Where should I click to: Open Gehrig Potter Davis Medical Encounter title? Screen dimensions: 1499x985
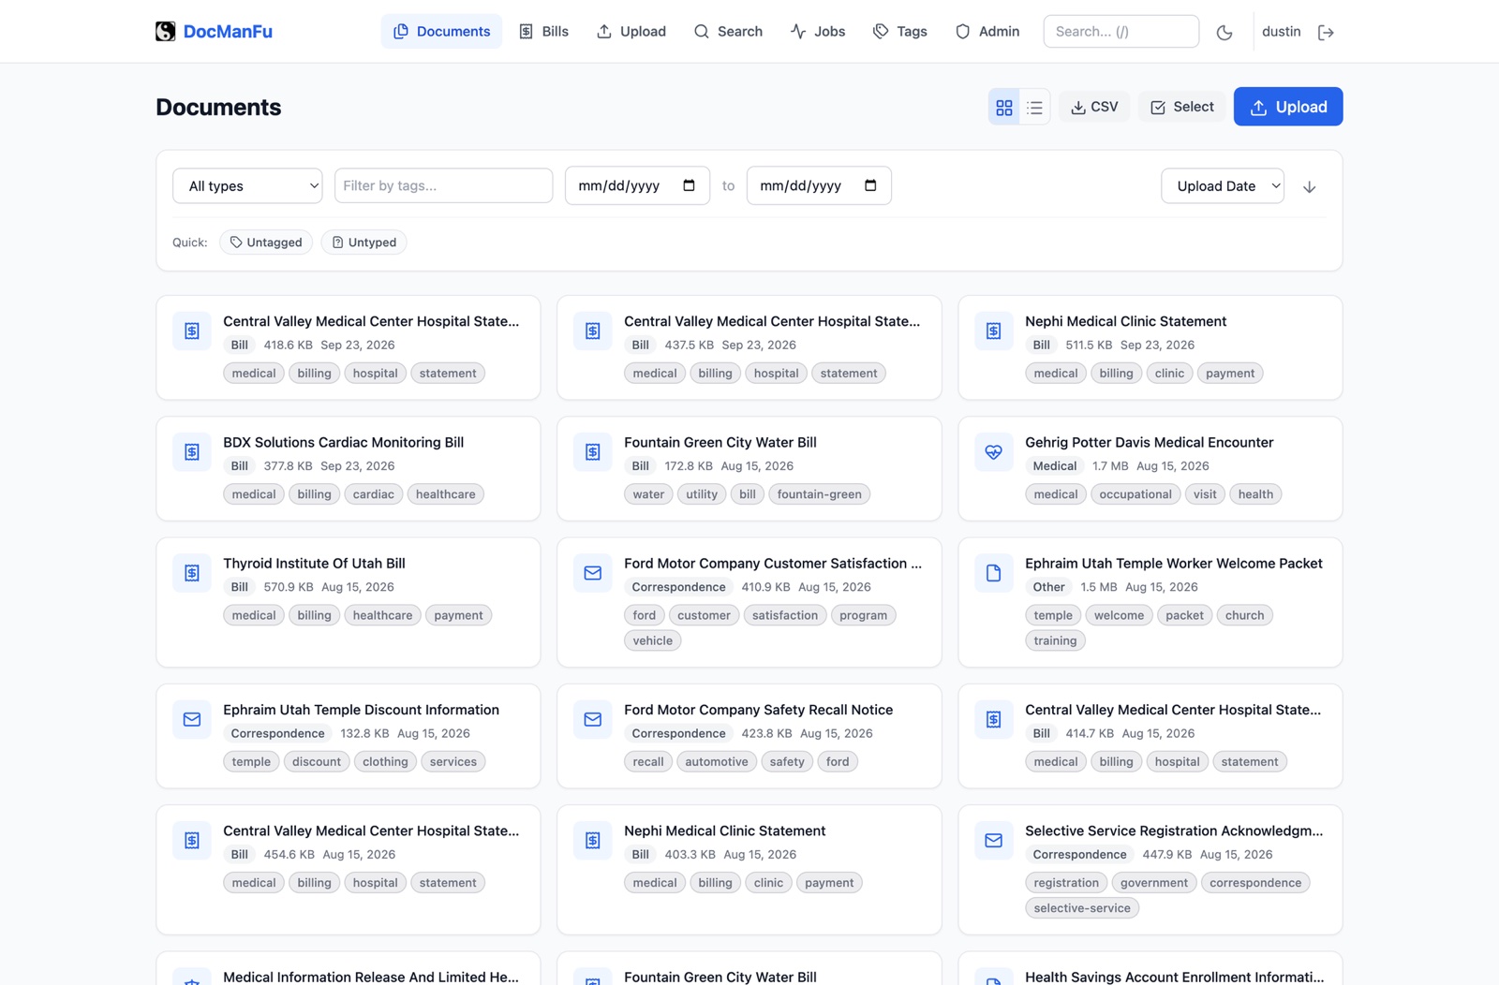pos(1149,442)
